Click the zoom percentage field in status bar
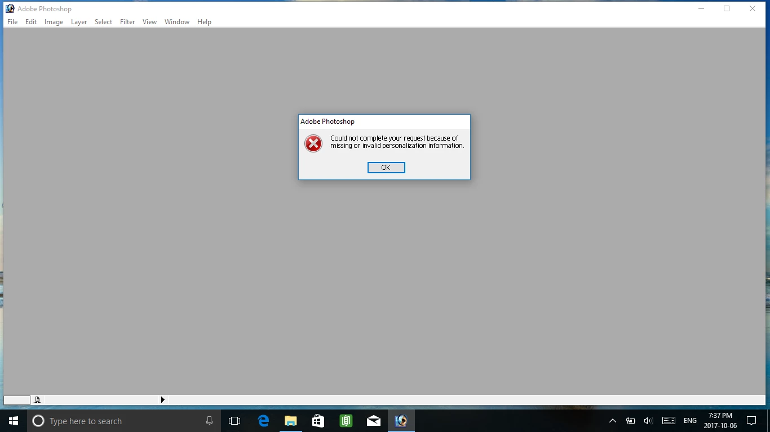 pos(17,400)
